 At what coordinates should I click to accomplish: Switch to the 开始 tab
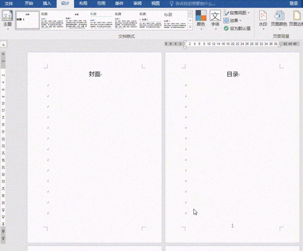[29, 3]
